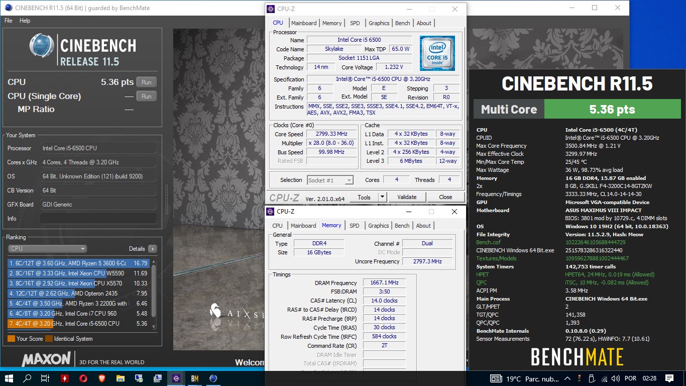Open the File menu in Cinebench
The width and height of the screenshot is (686, 386).
click(9, 21)
